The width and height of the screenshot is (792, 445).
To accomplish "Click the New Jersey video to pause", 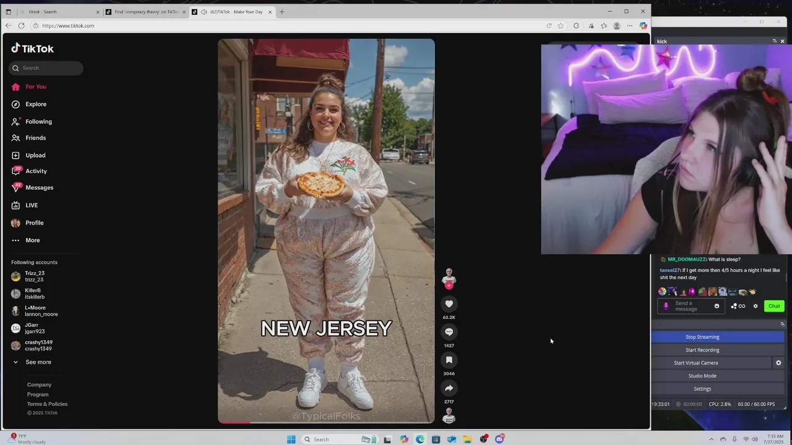I will (326, 231).
